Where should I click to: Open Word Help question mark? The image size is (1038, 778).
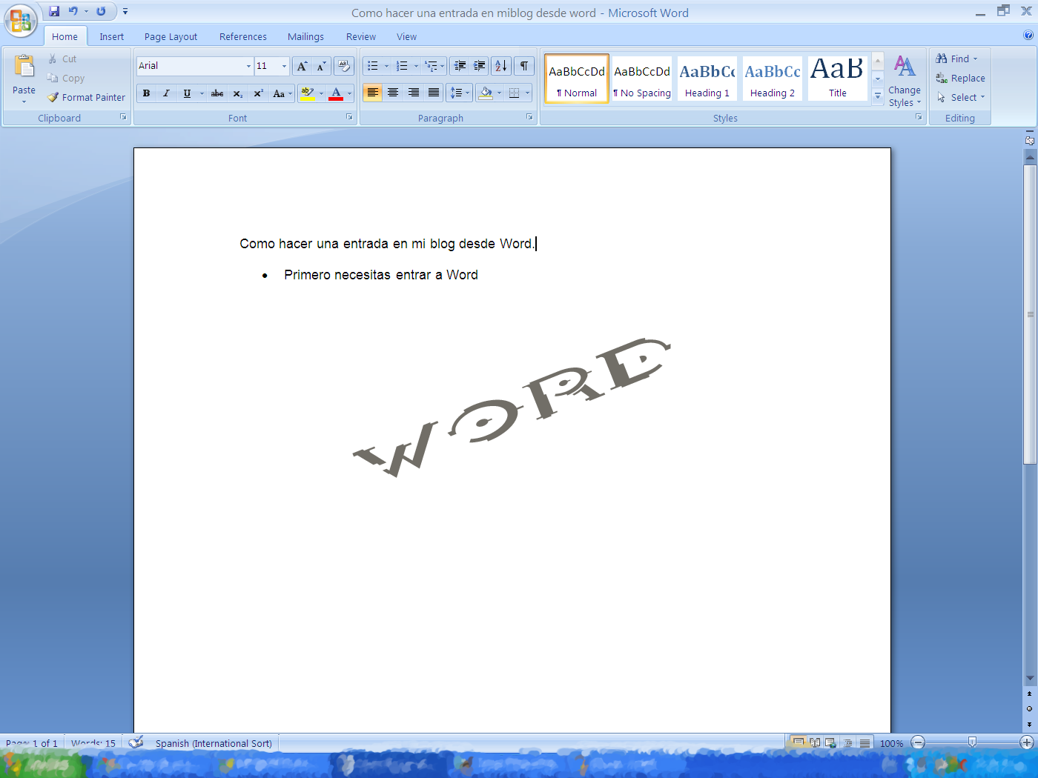tap(1028, 35)
